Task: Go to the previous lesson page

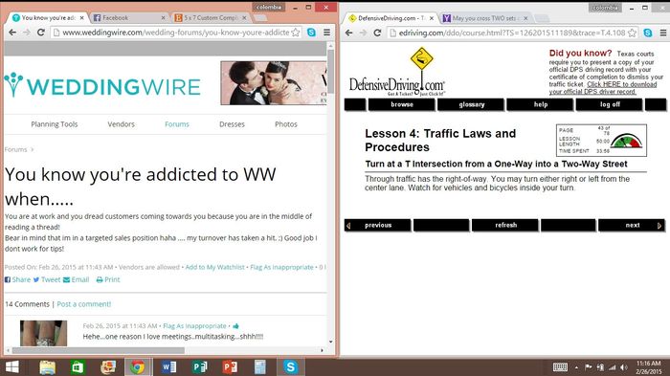Action: pos(378,225)
